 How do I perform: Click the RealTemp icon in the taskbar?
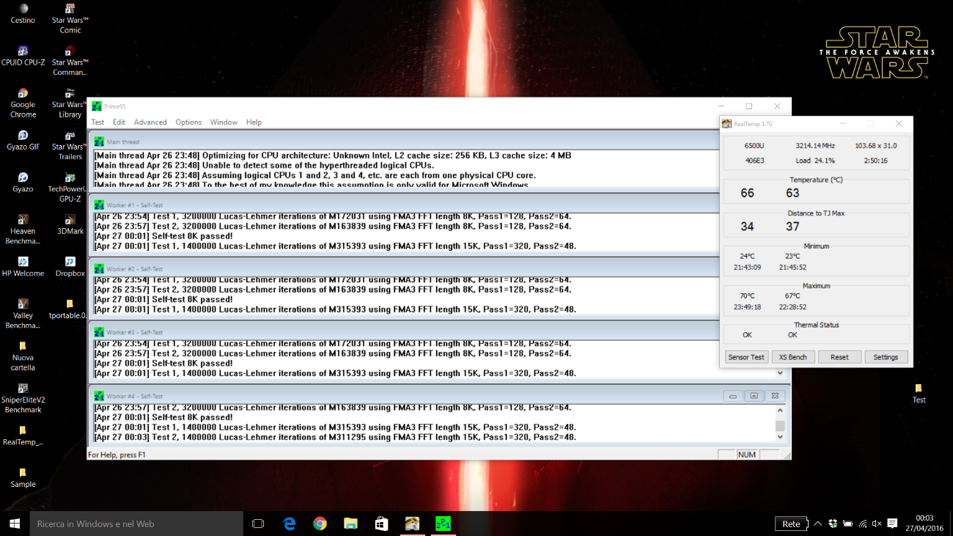(412, 524)
